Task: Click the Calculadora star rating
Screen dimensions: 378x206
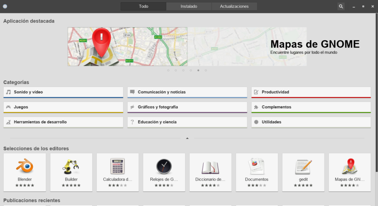Action: (117, 185)
